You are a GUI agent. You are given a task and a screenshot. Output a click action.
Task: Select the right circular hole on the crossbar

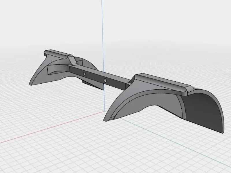105,80
